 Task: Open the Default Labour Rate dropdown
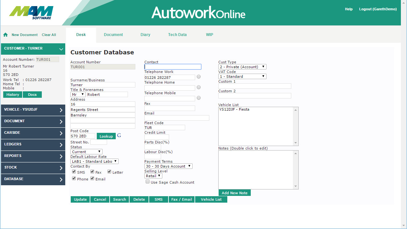click(94, 161)
